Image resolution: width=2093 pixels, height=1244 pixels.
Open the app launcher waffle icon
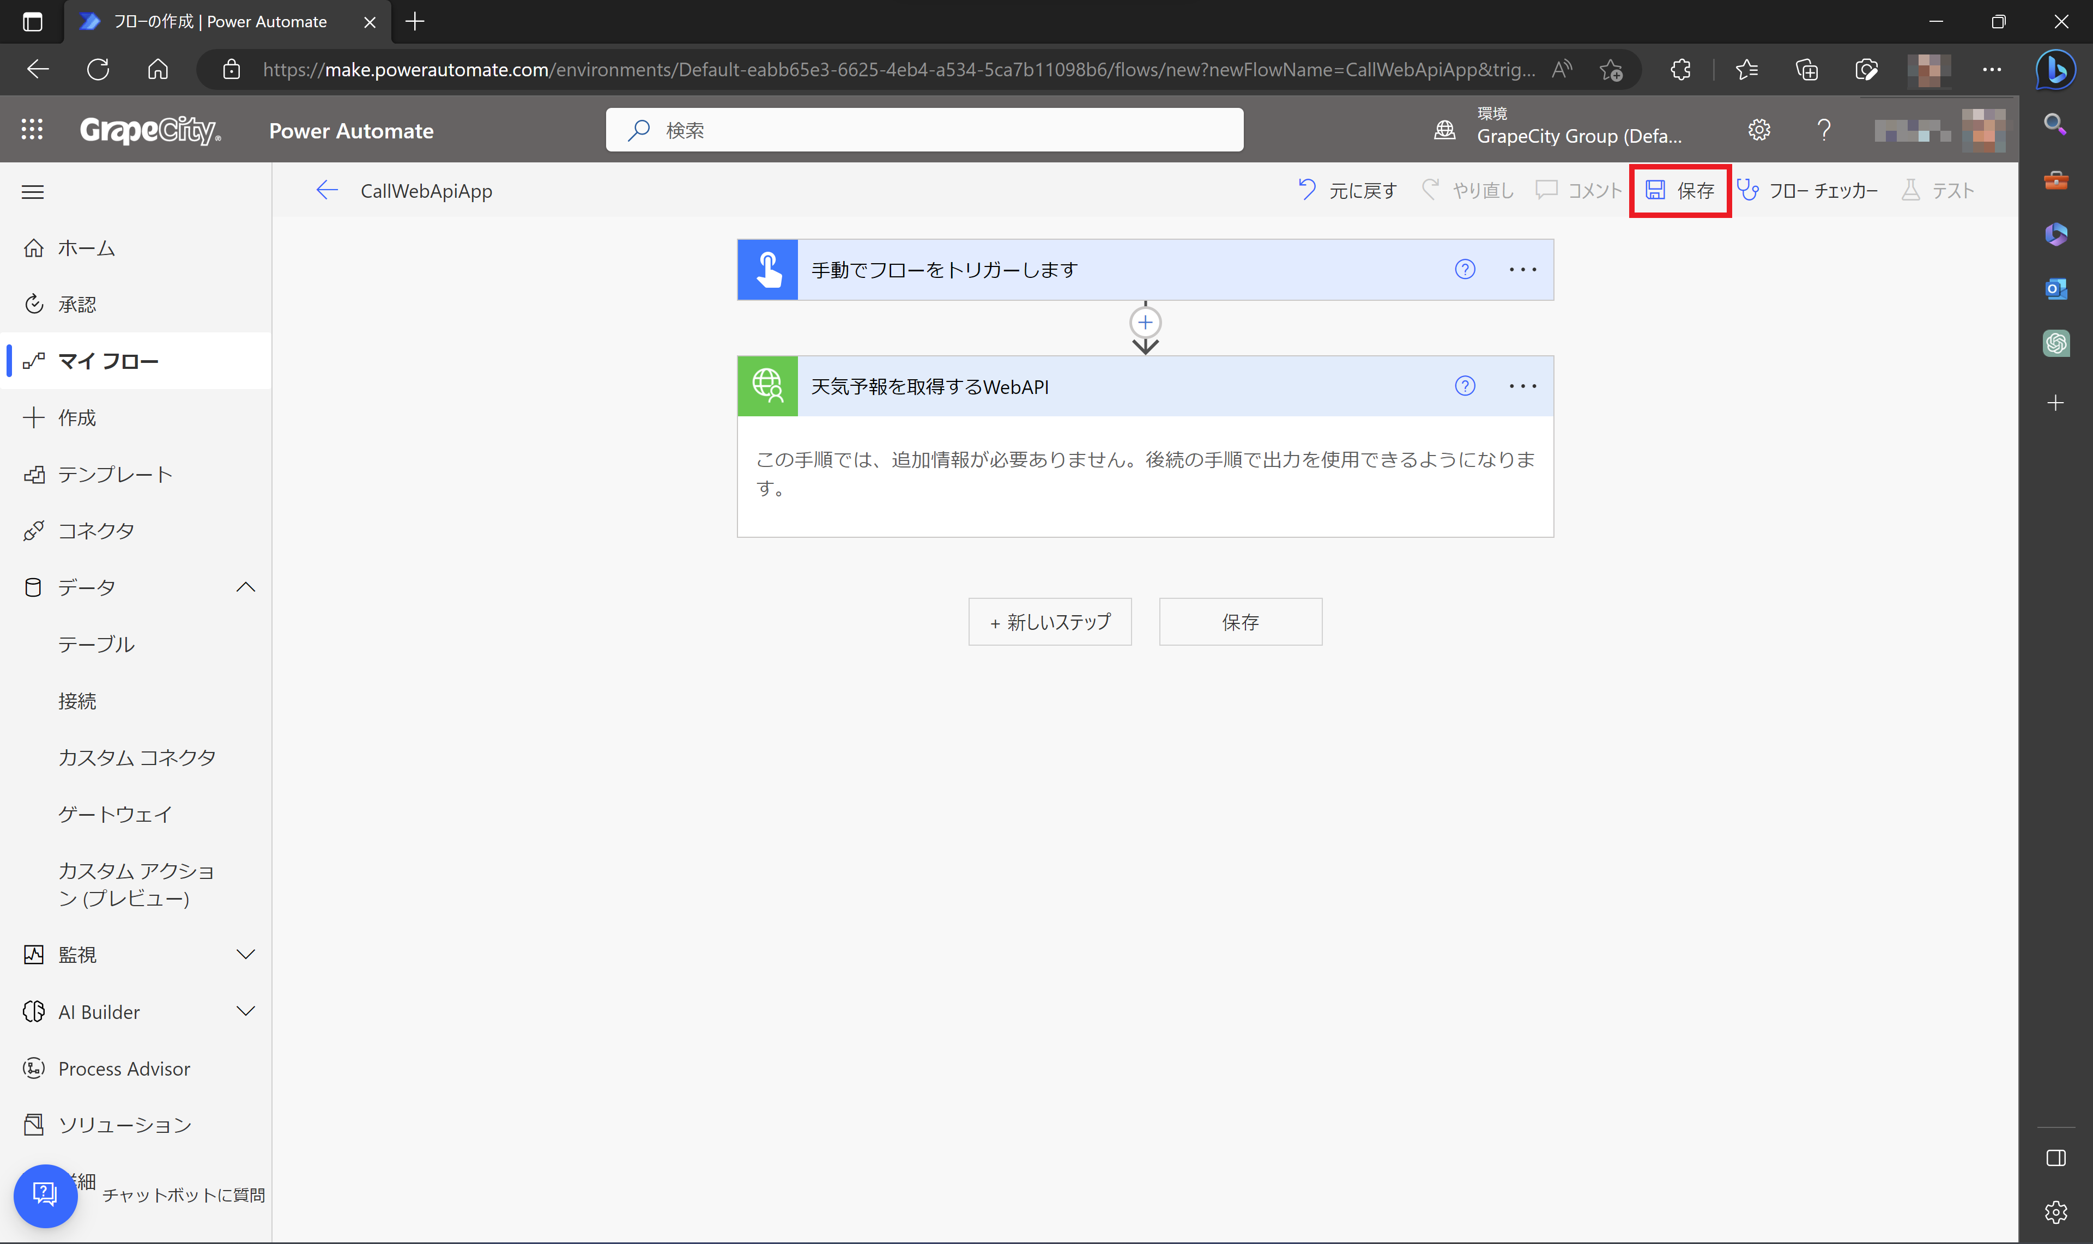coord(32,130)
